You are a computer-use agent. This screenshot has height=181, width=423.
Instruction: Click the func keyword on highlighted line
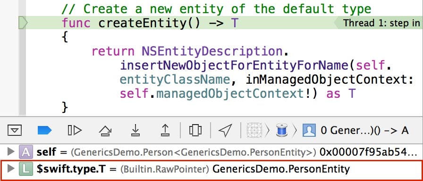76,23
